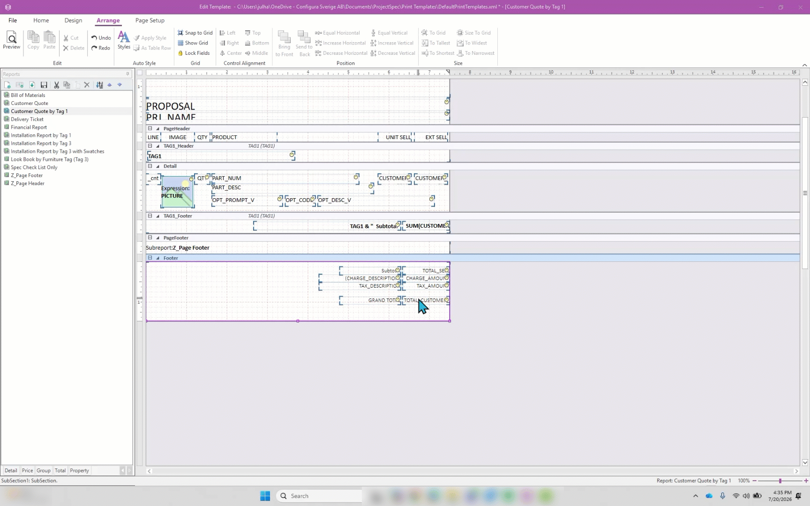
Task: Click the Delete command in the ribbon
Action: 74,48
